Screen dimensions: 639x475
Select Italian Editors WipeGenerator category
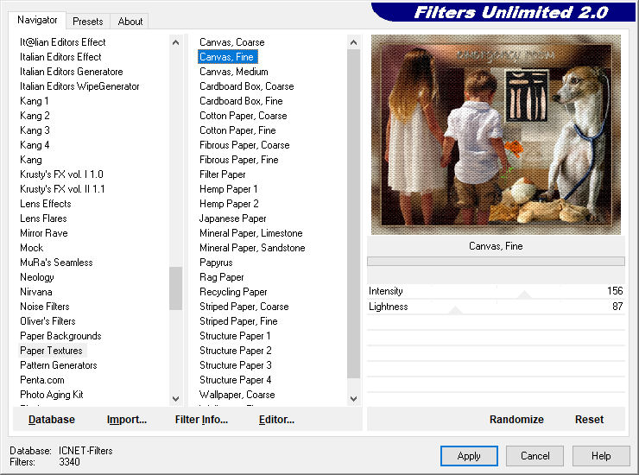pyautogui.click(x=79, y=86)
